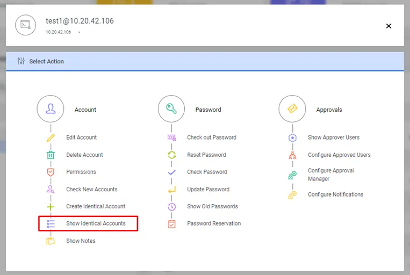
Task: Choose Reset Password
Action: click(x=206, y=155)
